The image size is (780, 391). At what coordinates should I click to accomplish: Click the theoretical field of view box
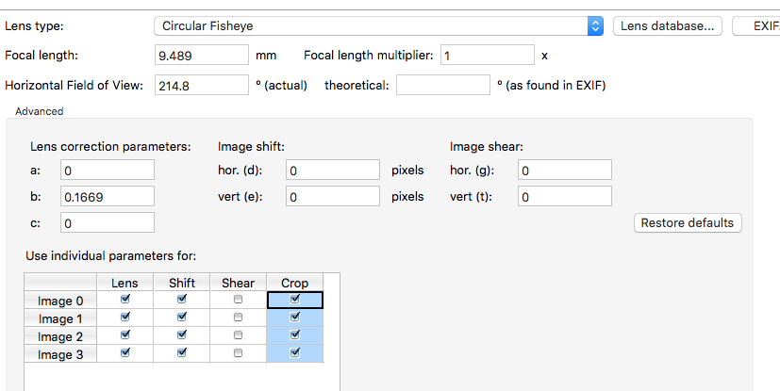click(443, 86)
